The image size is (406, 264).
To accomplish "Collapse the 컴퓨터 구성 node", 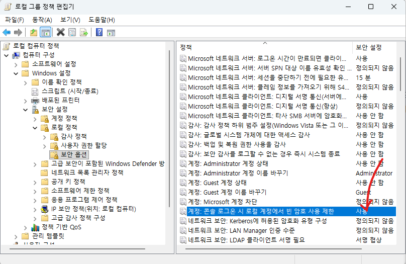I will pos(7,55).
